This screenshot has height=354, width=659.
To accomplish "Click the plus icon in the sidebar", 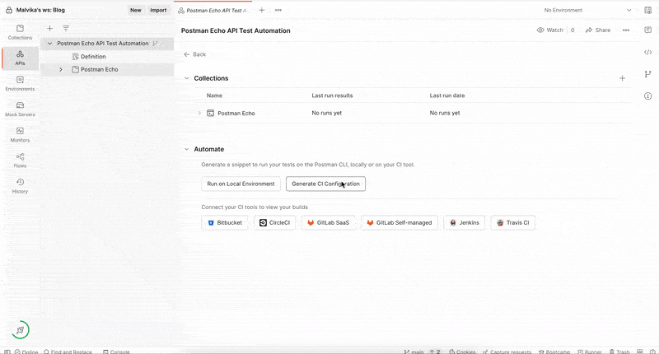I will 49,28.
